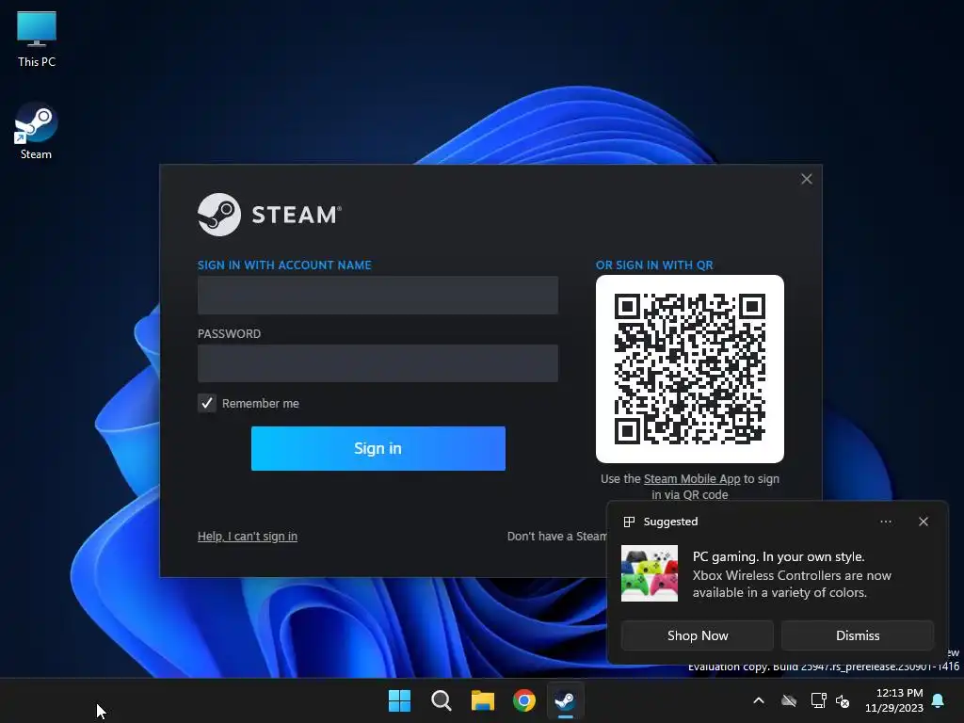964x723 pixels.
Task: Open taskbar Search
Action: click(442, 700)
